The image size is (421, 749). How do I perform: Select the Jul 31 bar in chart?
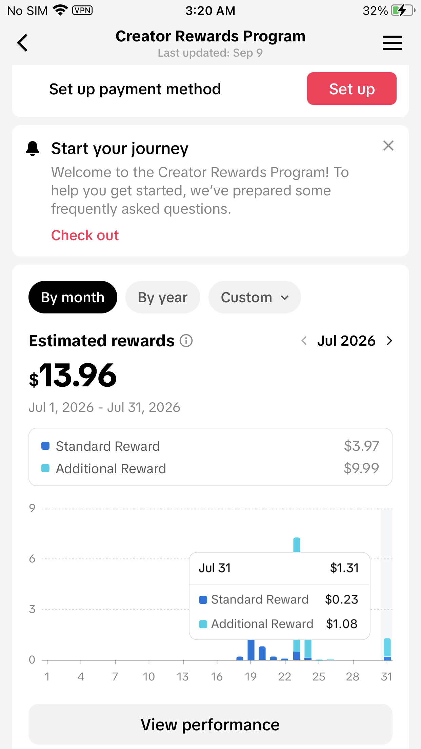pos(387,649)
